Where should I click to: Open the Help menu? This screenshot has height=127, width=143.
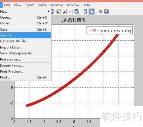[x=86, y=5]
